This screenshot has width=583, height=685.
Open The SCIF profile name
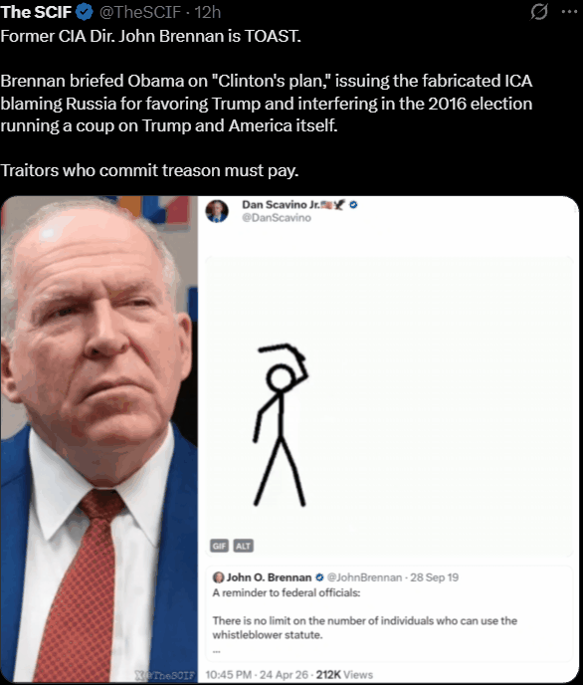tap(36, 12)
